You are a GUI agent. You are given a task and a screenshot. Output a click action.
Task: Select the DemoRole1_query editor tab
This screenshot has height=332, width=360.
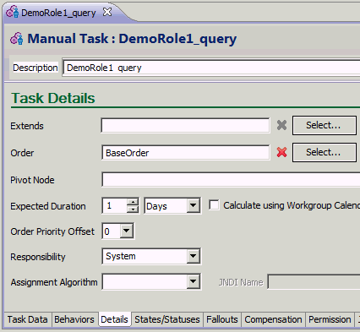pos(58,13)
